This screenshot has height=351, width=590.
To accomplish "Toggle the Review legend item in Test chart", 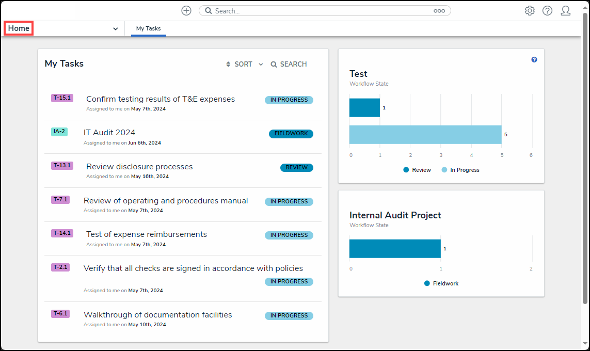I will click(417, 170).
